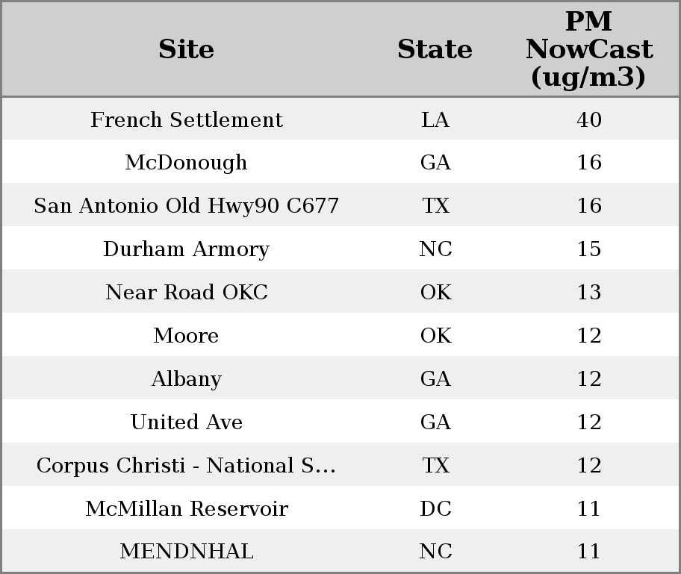Image resolution: width=681 pixels, height=574 pixels.
Task: Select TX state for San Antonio row
Action: point(435,206)
